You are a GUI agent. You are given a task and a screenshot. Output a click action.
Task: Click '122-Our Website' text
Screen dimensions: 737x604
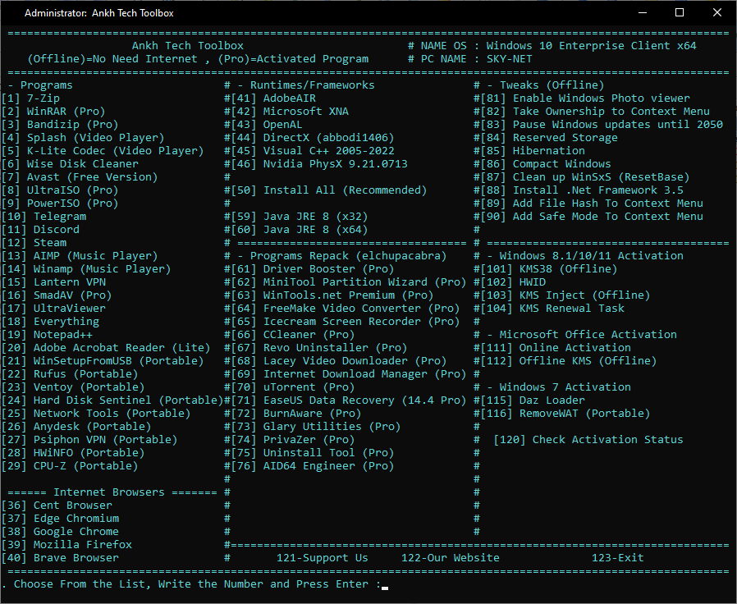451,558
